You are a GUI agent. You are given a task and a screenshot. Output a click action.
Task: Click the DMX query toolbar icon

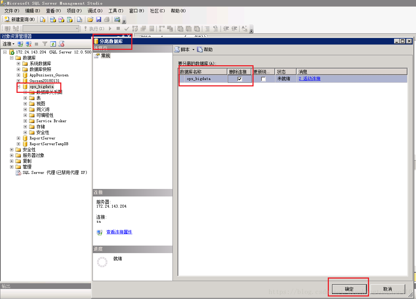coord(61,20)
